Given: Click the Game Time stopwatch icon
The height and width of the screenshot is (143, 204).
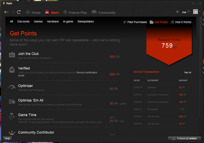Looking at the screenshot, I should click(12, 116).
